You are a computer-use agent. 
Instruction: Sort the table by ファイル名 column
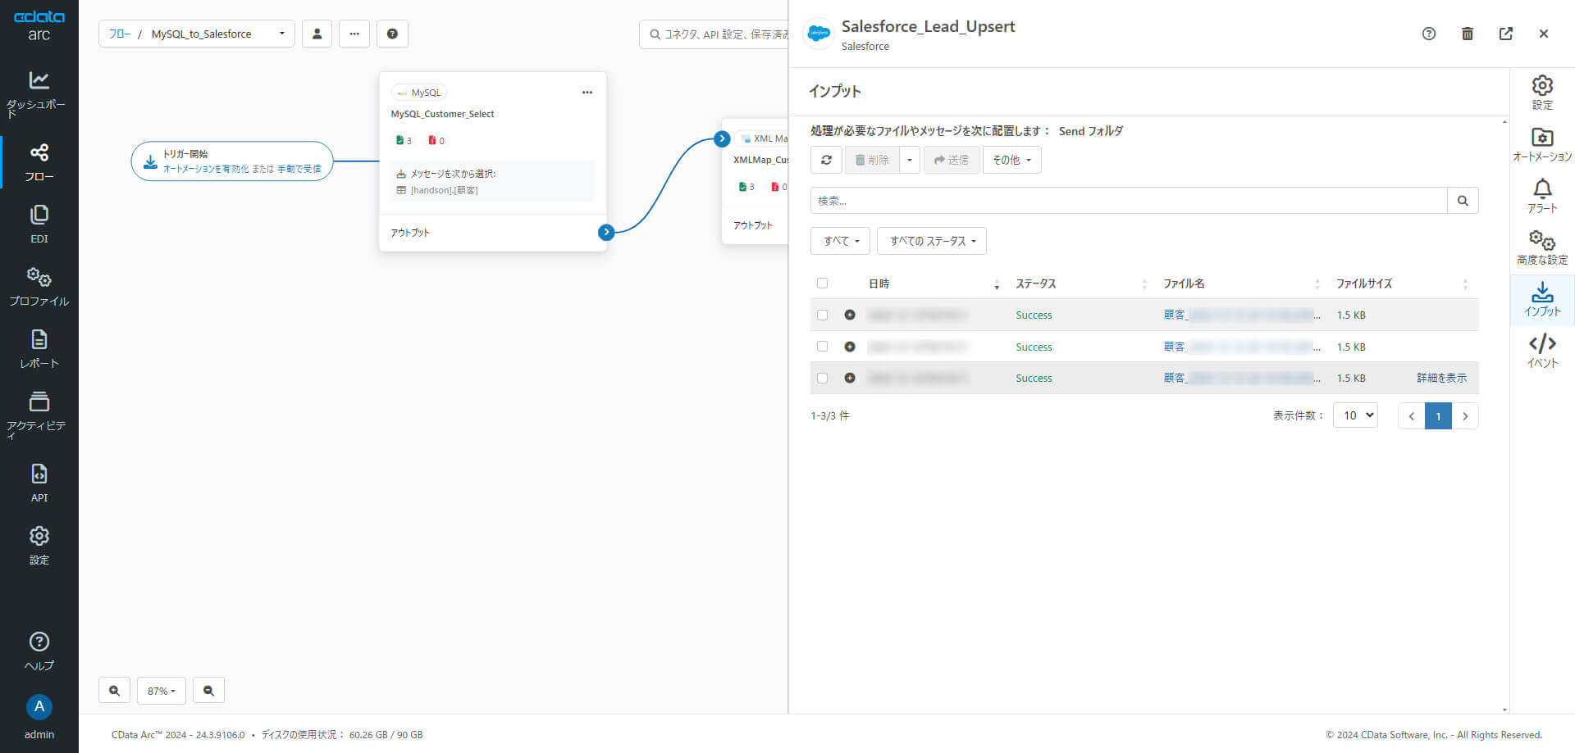coord(1242,284)
